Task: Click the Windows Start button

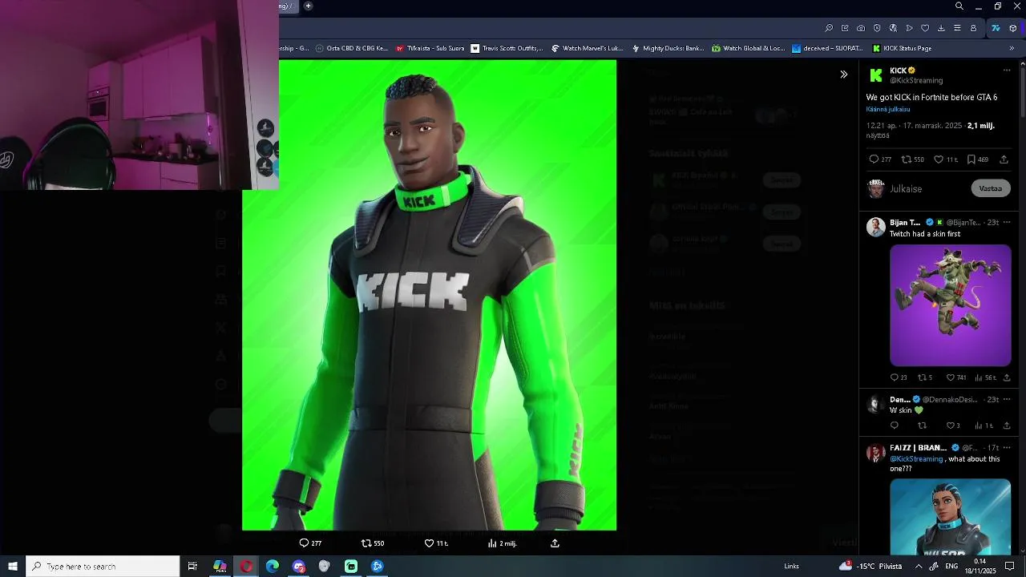Action: pos(13,566)
